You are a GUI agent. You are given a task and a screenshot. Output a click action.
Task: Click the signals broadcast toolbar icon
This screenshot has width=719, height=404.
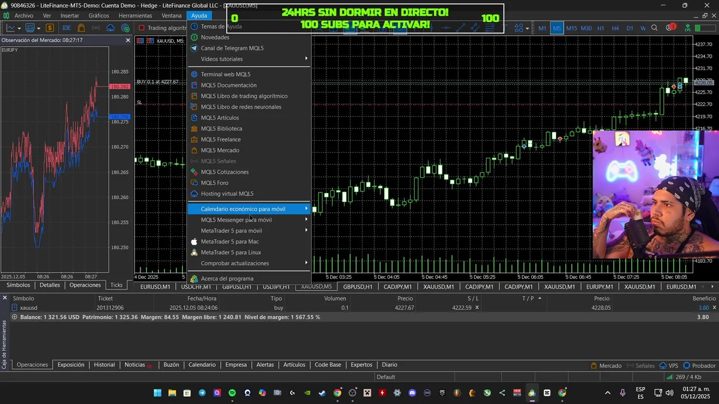pos(96,28)
